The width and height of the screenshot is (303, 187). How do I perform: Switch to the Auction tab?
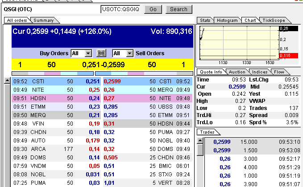(x=237, y=72)
